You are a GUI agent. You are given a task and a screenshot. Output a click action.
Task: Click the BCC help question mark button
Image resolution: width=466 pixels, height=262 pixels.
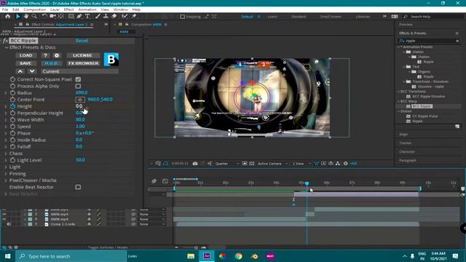pyautogui.click(x=45, y=55)
